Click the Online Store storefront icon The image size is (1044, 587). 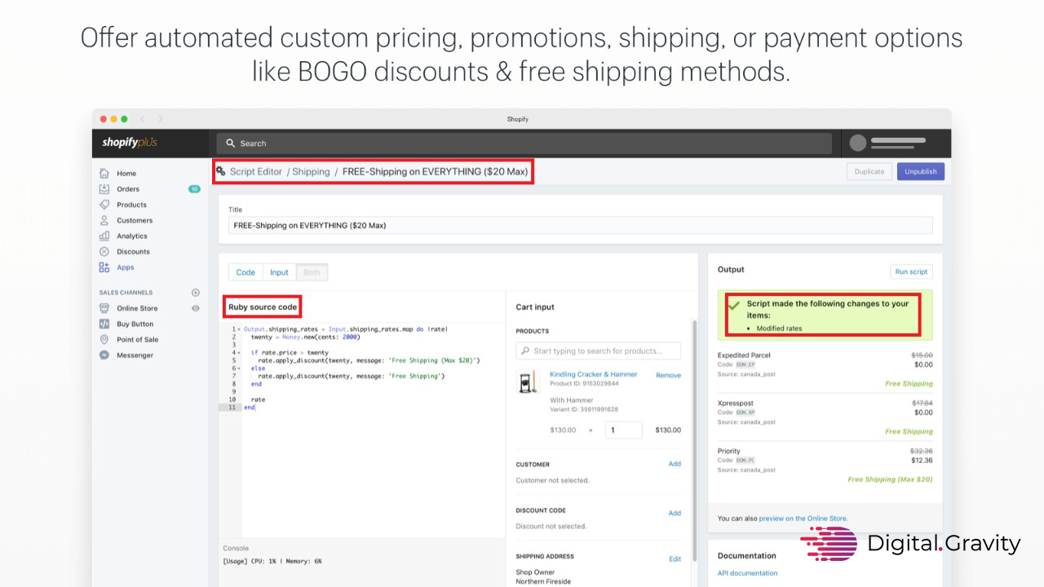(104, 308)
